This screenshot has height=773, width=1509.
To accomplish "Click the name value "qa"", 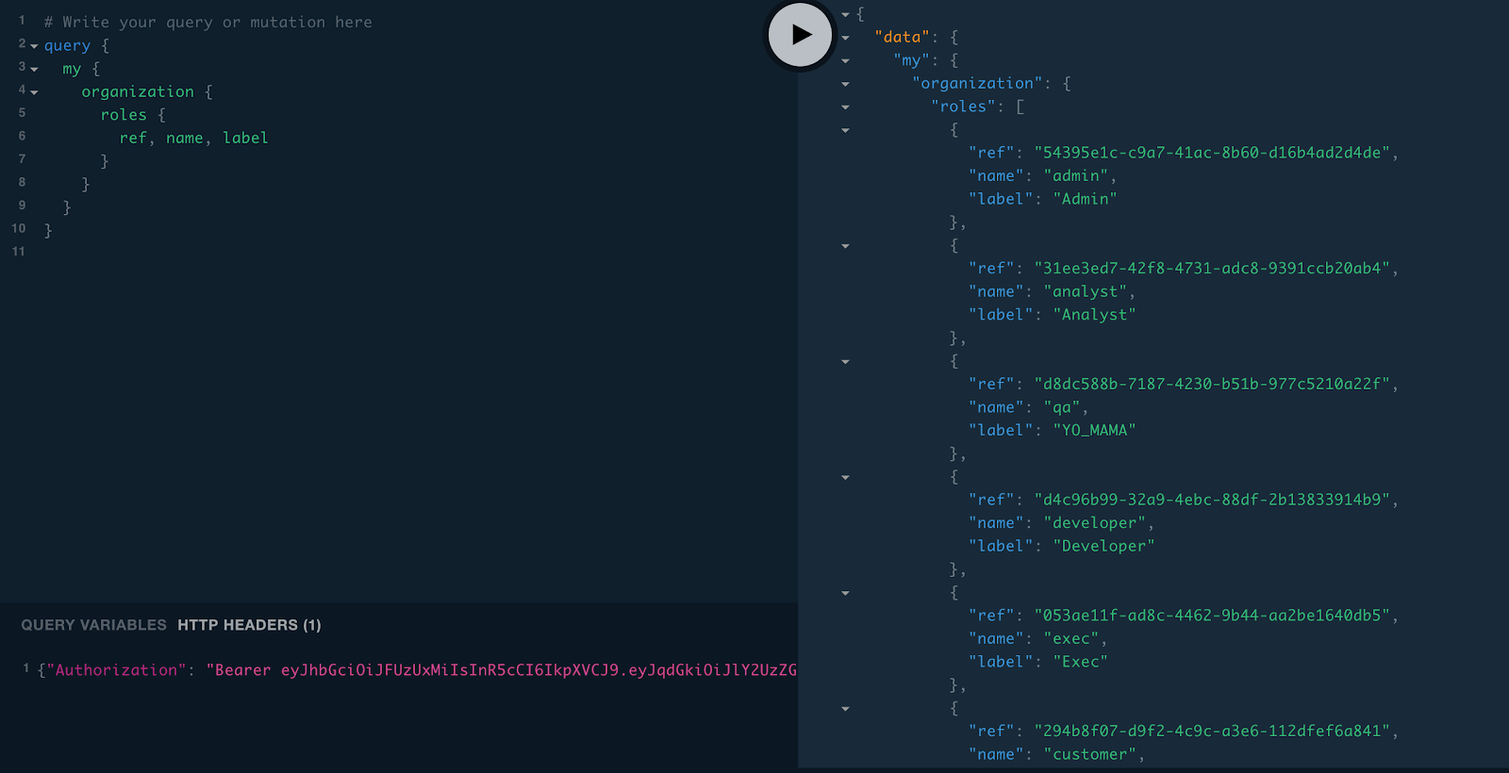I will [x=1062, y=407].
